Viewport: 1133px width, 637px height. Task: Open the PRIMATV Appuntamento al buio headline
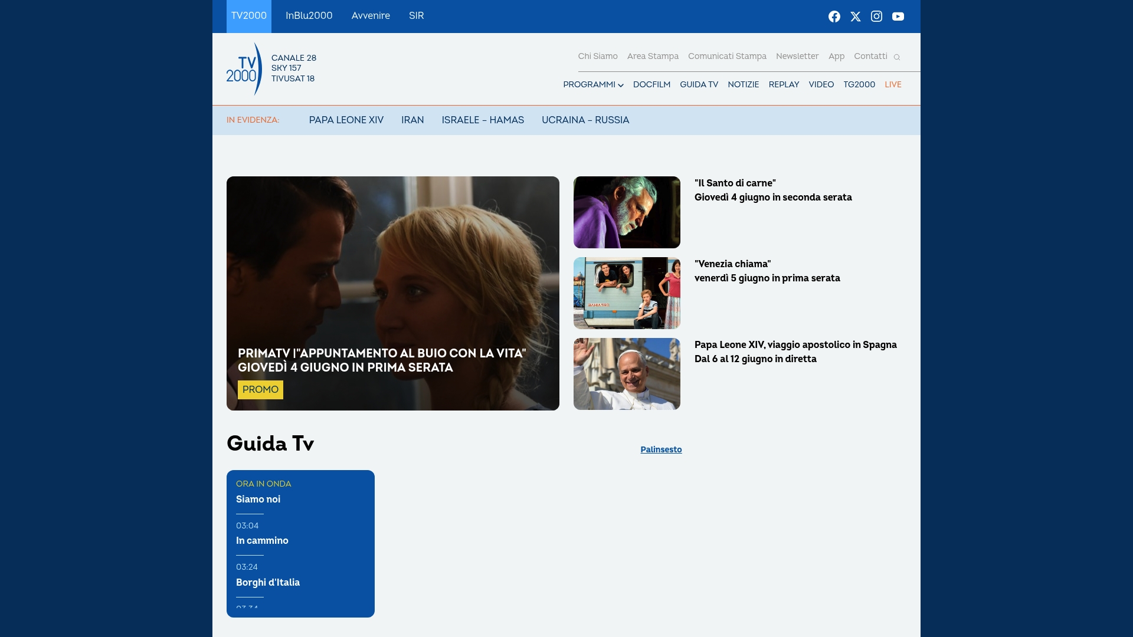coord(382,360)
